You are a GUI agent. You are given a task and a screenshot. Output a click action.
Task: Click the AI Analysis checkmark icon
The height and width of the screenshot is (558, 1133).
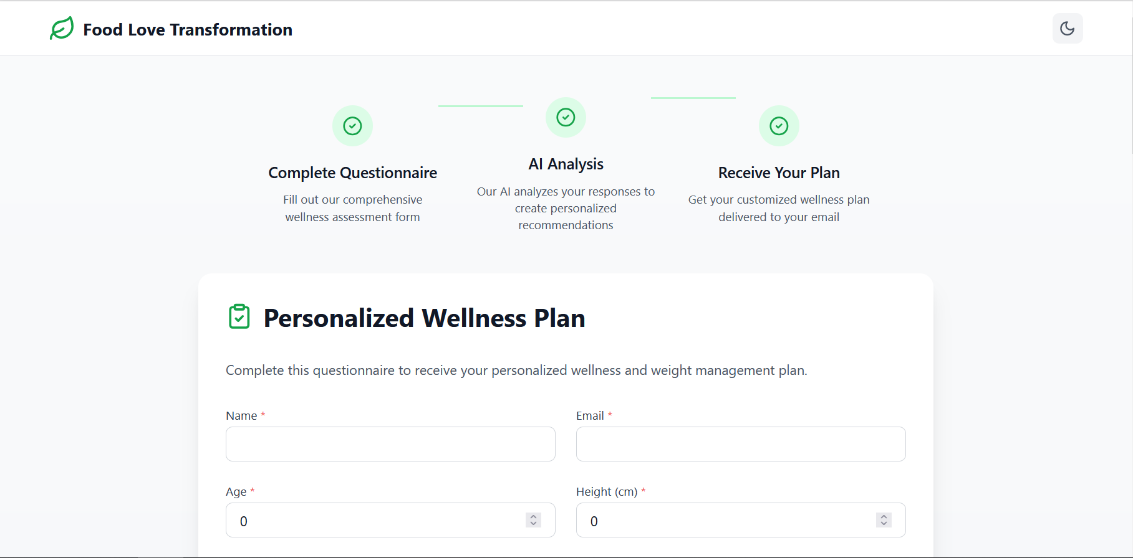click(x=566, y=117)
